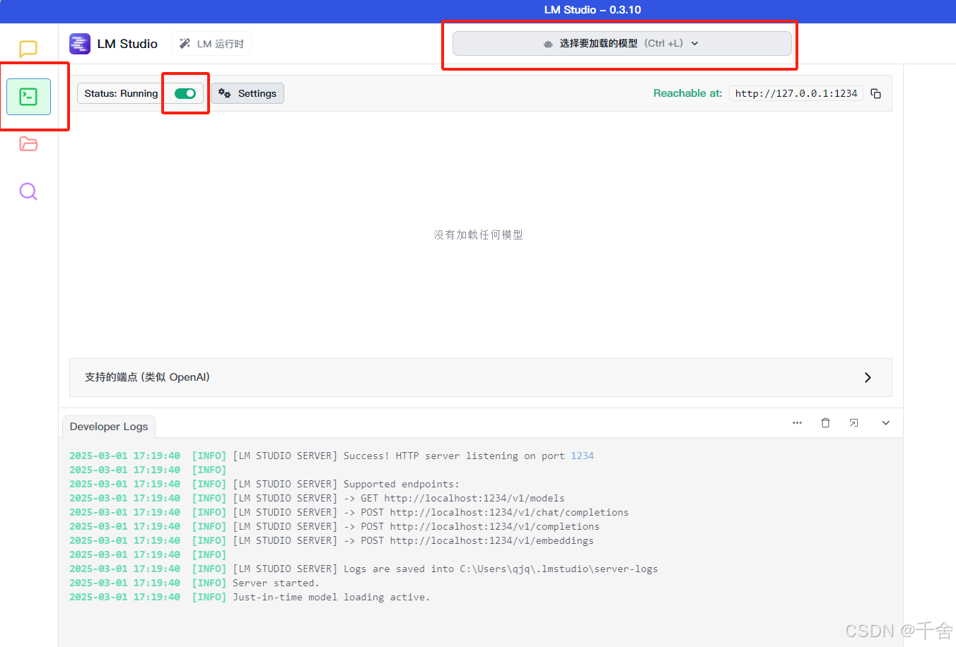Click the Status: Running label
956x647 pixels.
pyautogui.click(x=121, y=93)
